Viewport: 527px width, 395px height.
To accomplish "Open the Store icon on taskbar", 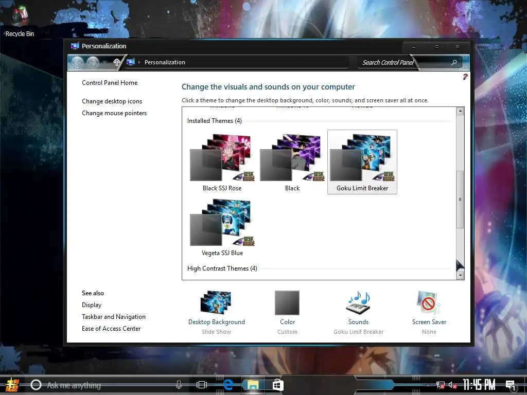I will click(x=277, y=385).
